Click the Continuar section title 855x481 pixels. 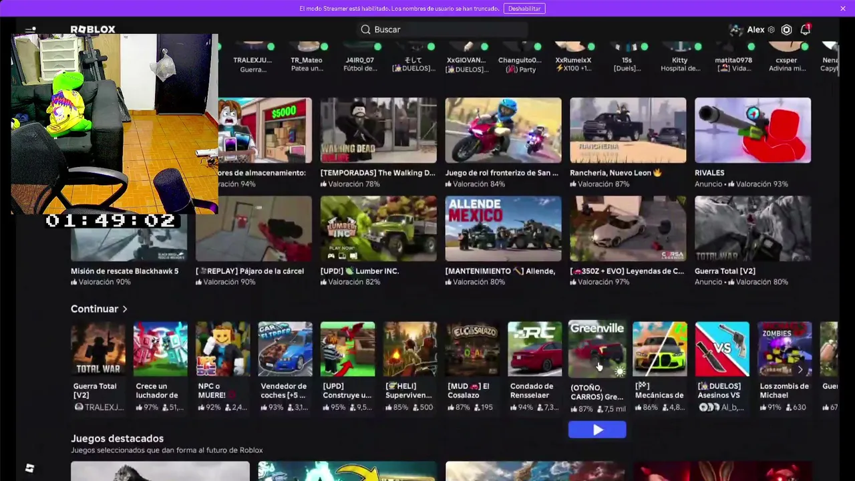click(94, 309)
